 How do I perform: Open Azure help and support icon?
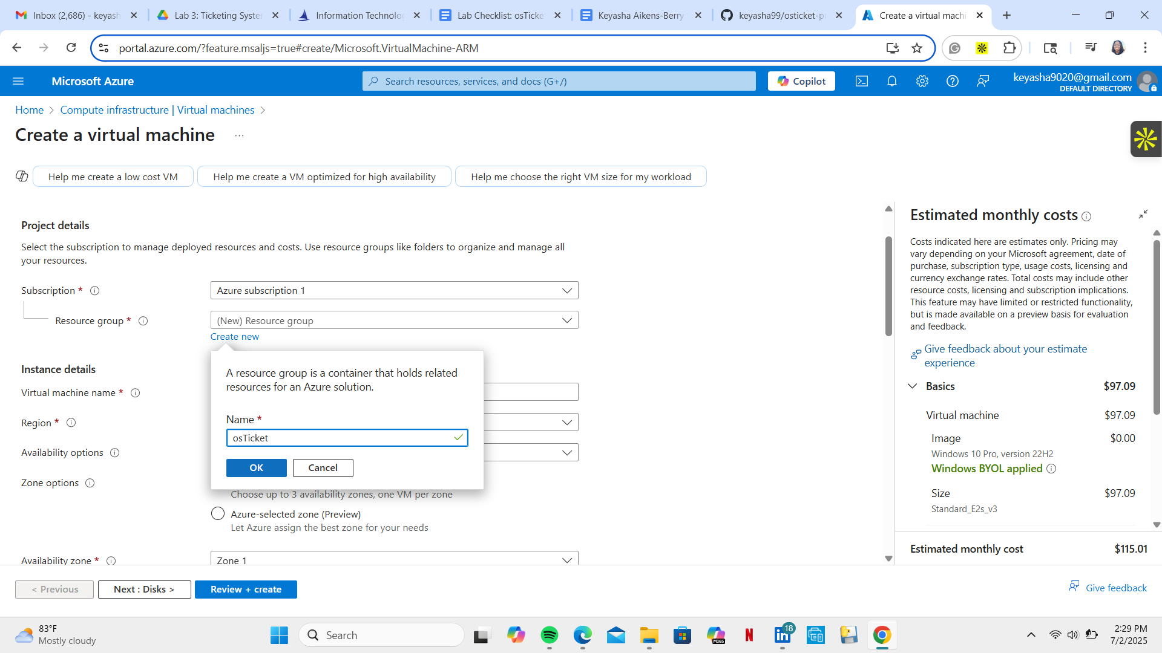click(x=953, y=81)
